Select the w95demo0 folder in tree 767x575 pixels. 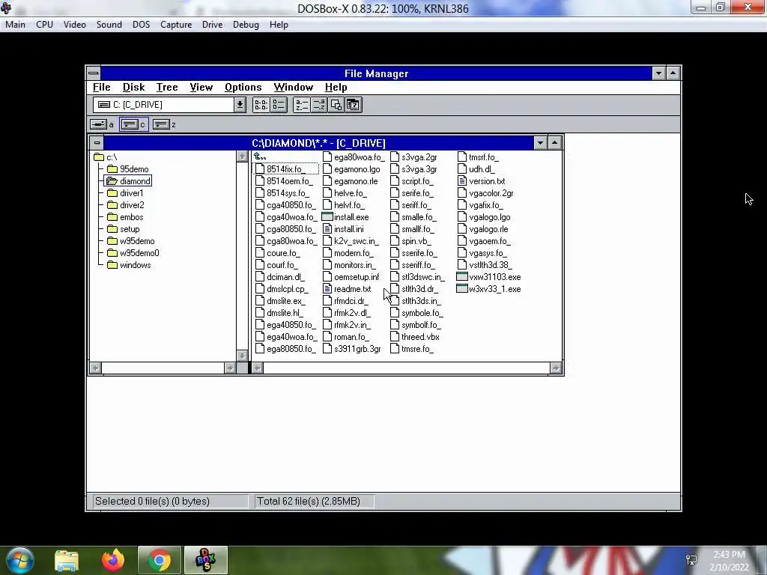point(133,253)
